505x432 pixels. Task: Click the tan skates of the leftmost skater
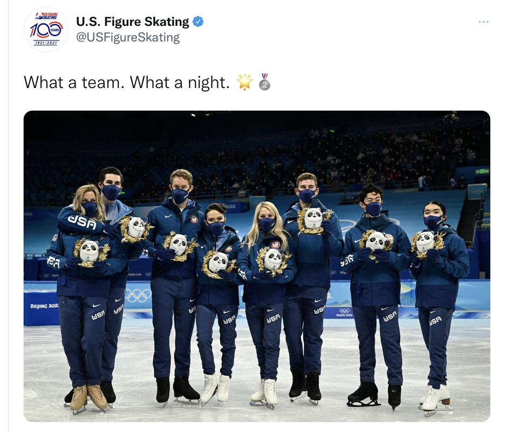click(x=88, y=399)
